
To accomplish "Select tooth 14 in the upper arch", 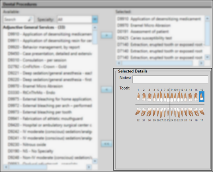I will click(191, 97).
